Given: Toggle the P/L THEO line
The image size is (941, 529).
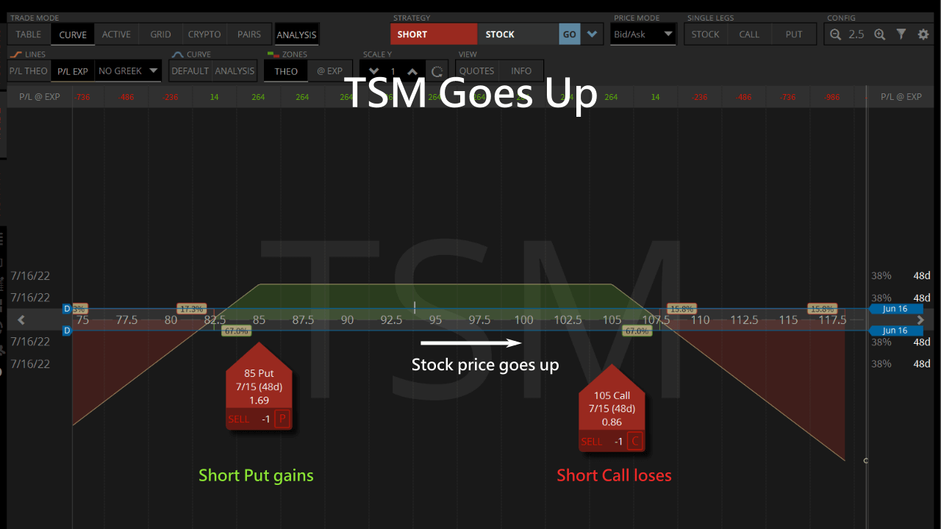Looking at the screenshot, I should [x=29, y=71].
